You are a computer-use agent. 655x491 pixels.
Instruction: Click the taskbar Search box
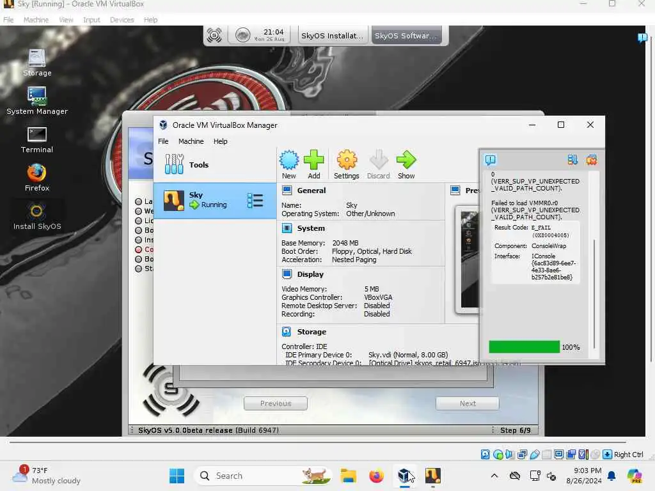coord(263,476)
